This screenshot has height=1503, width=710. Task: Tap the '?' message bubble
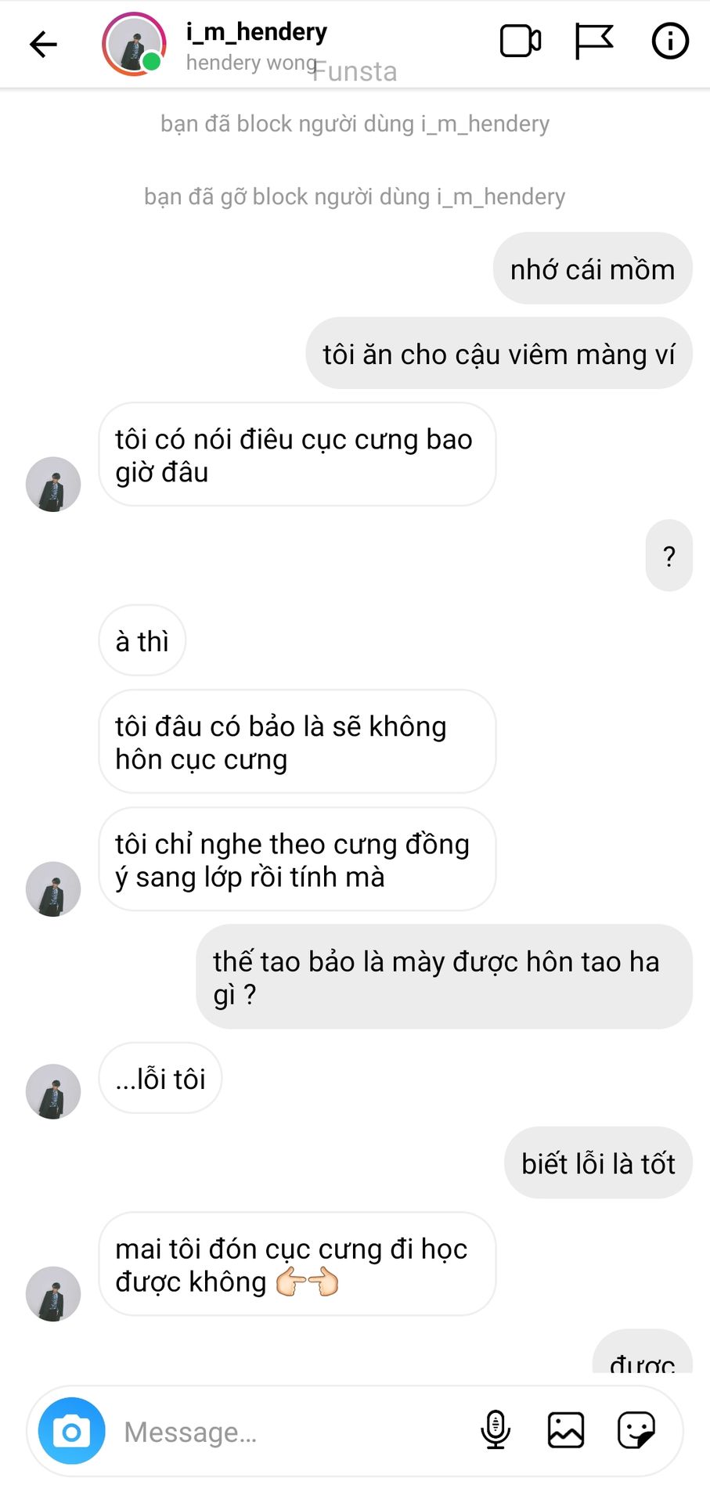(x=669, y=556)
